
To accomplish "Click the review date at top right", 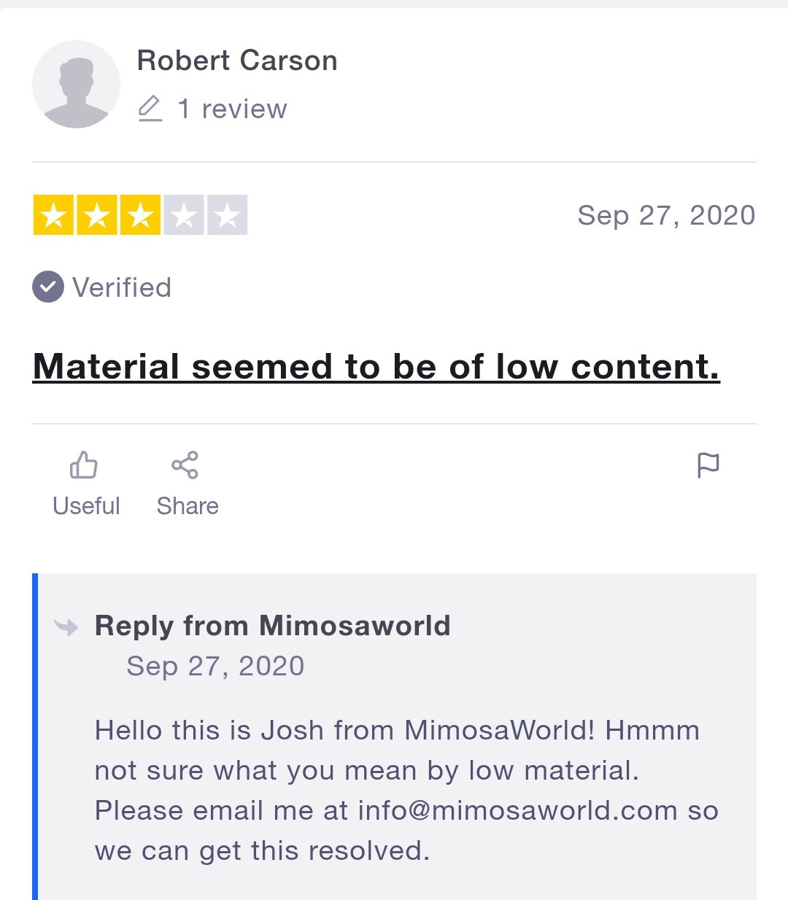I will [x=666, y=215].
